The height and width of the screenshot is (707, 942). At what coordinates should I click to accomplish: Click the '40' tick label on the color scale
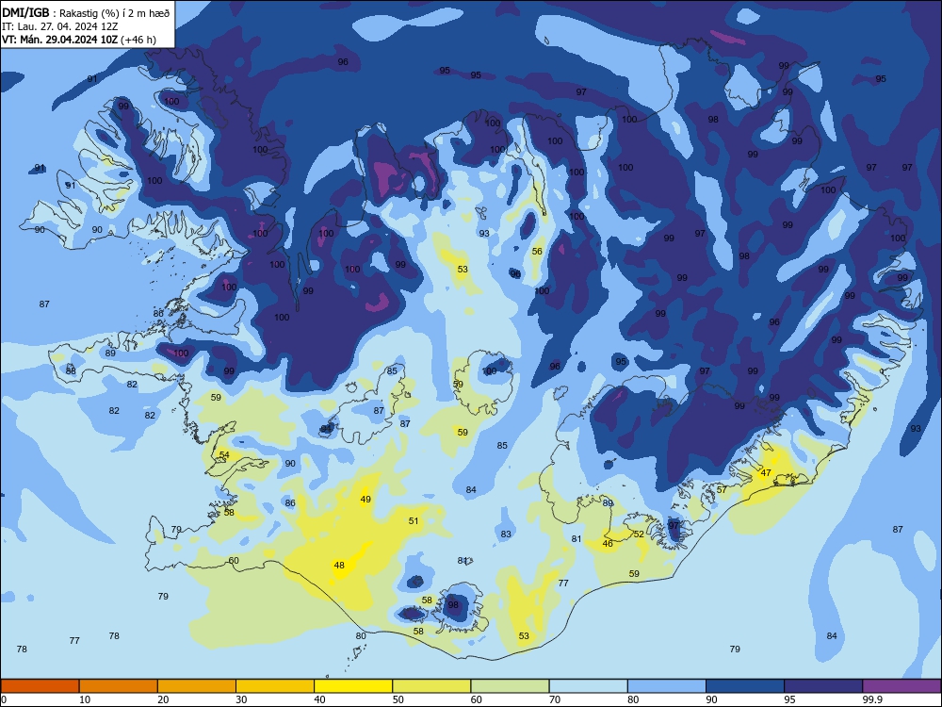(x=319, y=699)
